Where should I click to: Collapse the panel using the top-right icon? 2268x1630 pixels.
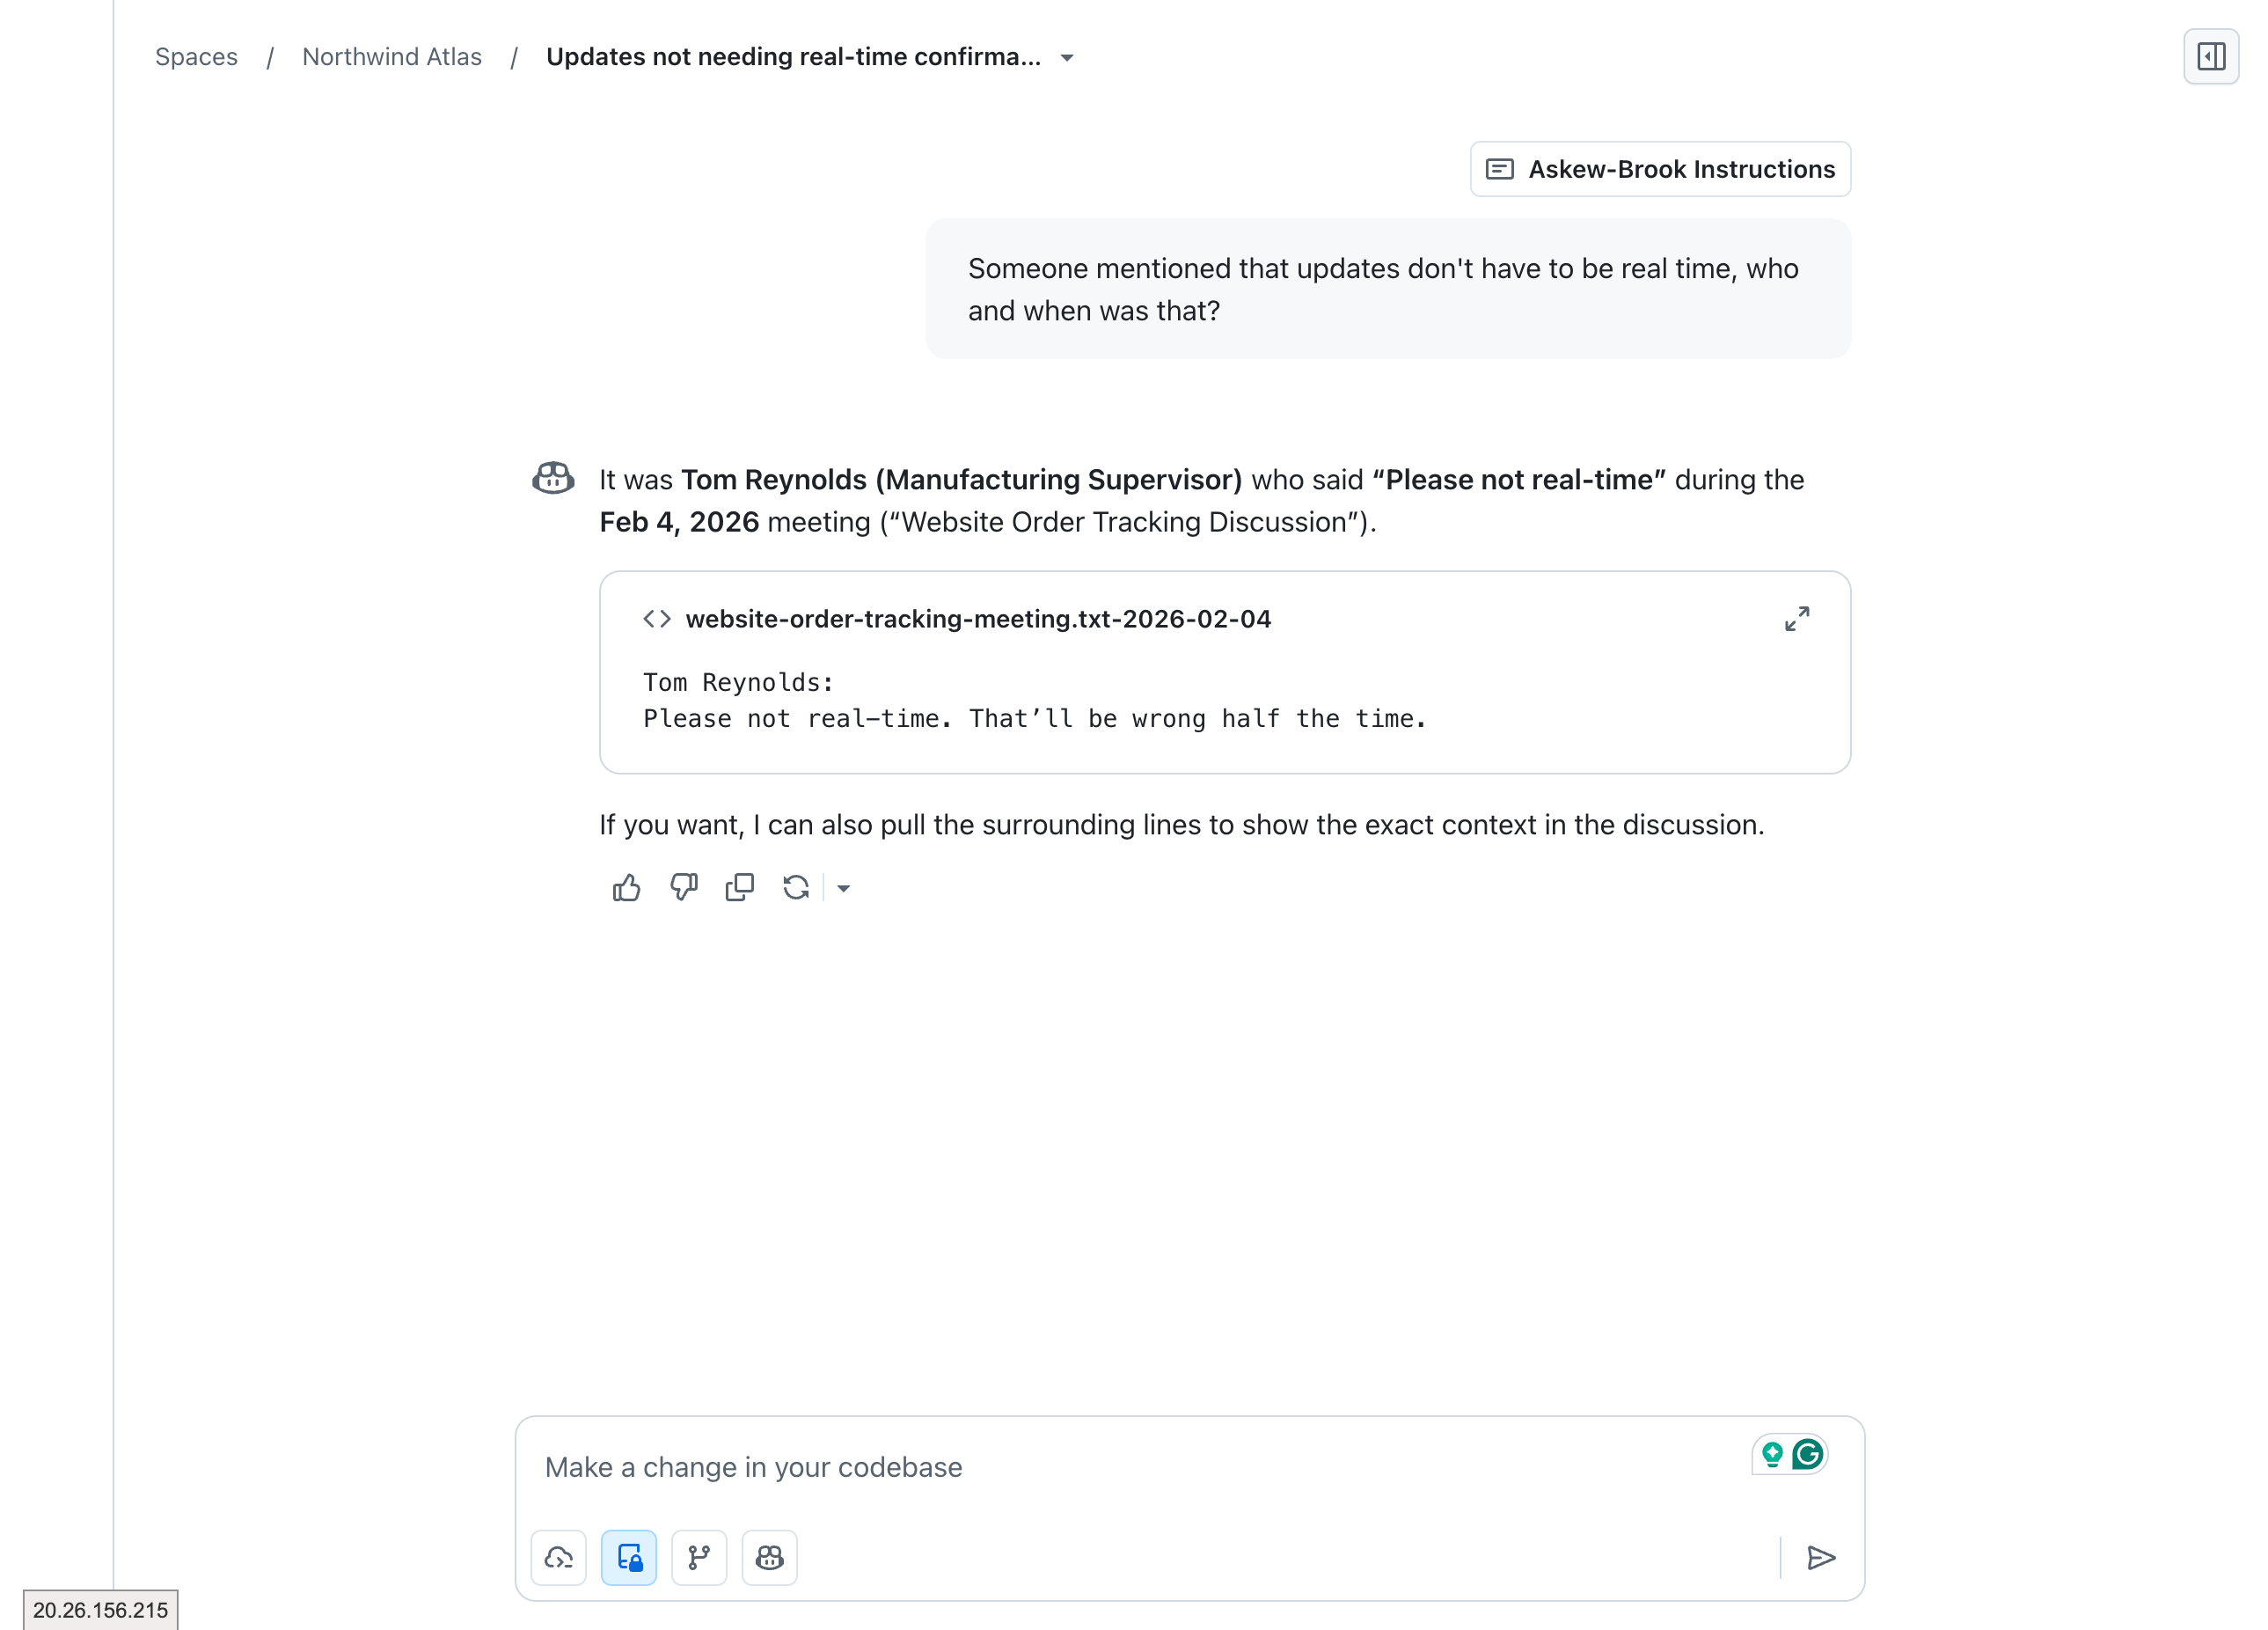(x=2211, y=56)
